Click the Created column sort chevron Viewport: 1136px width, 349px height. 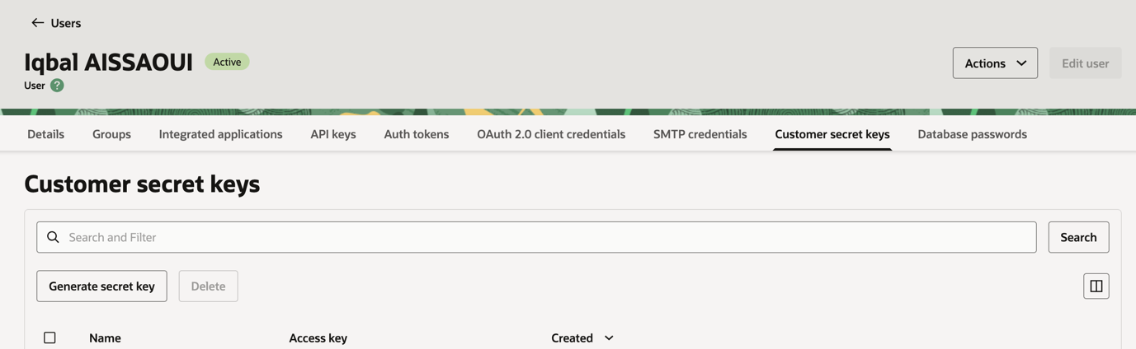[x=609, y=337]
